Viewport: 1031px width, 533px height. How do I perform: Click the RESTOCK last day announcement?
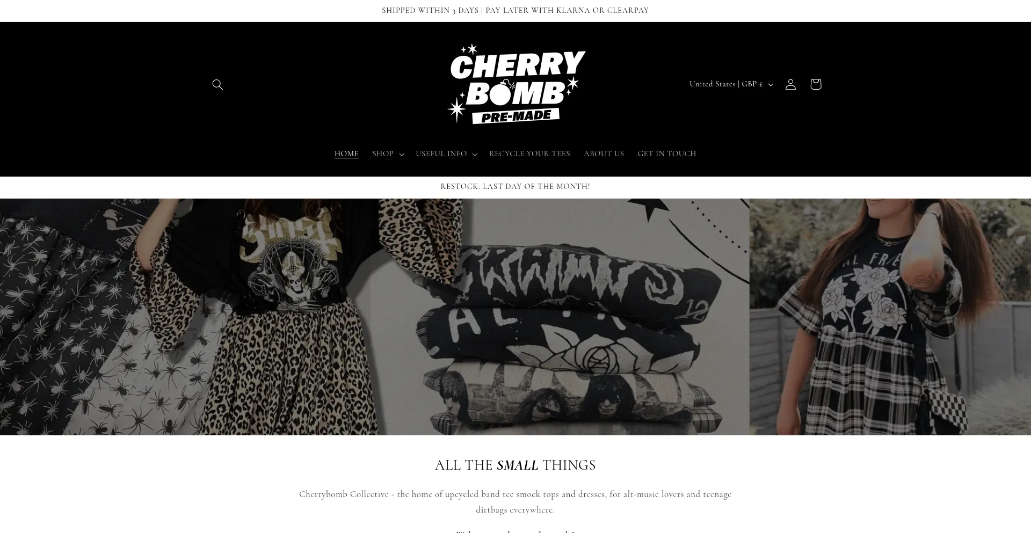click(515, 186)
